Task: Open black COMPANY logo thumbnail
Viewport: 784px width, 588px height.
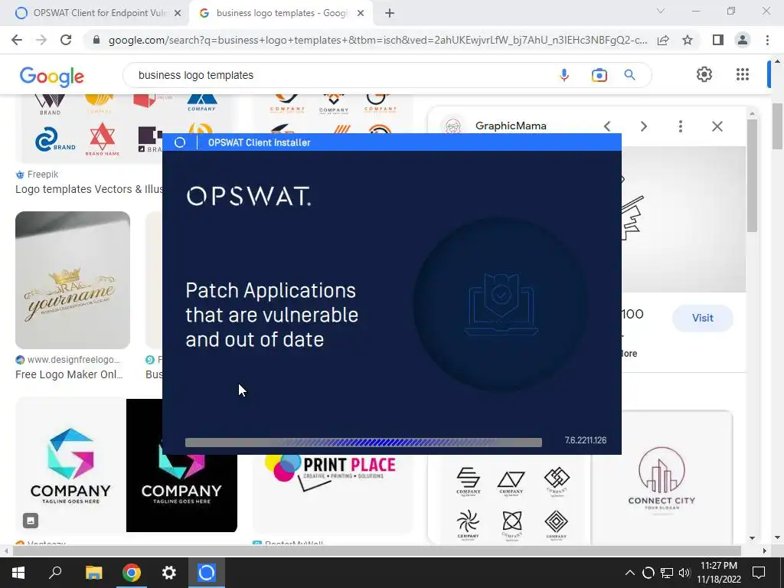Action: click(181, 493)
